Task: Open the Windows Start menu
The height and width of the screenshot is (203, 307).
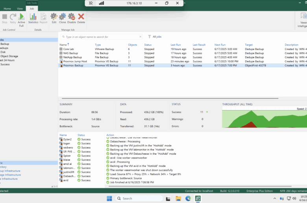Action: point(109,199)
